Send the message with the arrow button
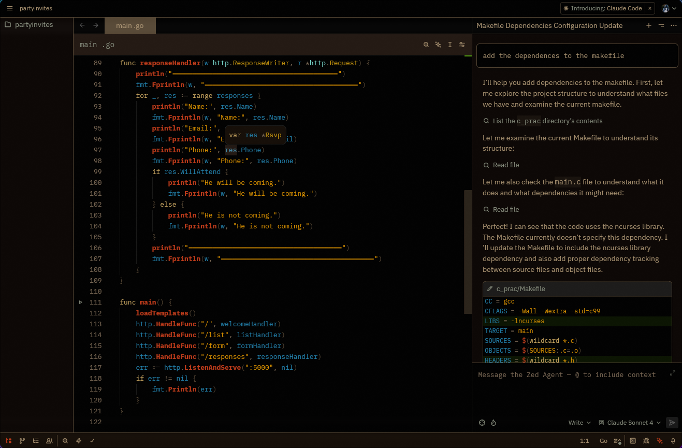682x448 pixels. (672, 423)
